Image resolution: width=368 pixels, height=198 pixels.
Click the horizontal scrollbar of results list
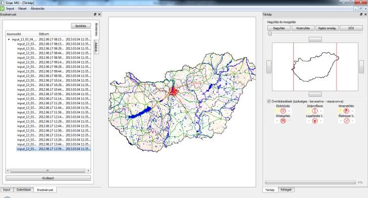(x=48, y=171)
